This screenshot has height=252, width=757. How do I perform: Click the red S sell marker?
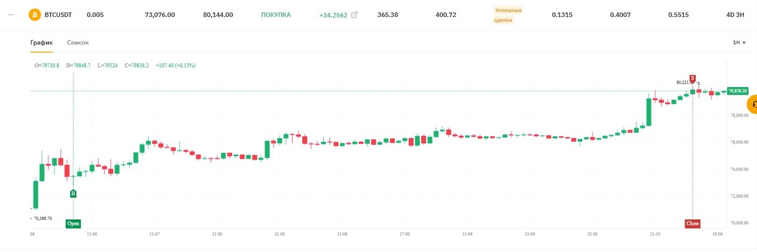point(693,78)
